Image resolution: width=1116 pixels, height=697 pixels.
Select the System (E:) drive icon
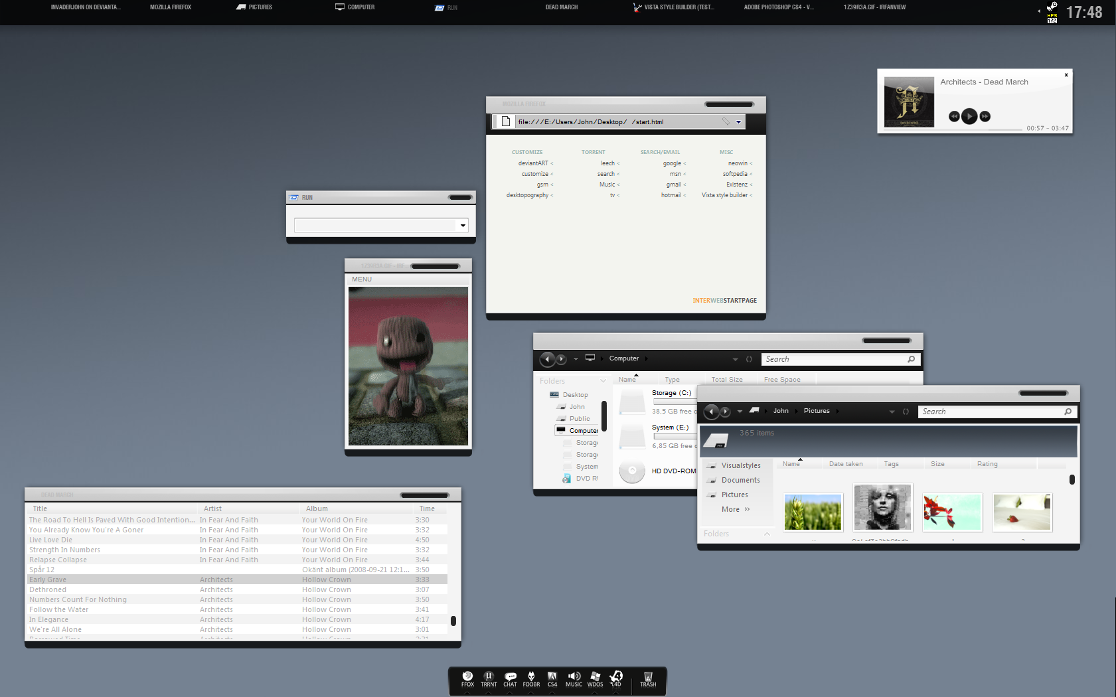point(632,436)
